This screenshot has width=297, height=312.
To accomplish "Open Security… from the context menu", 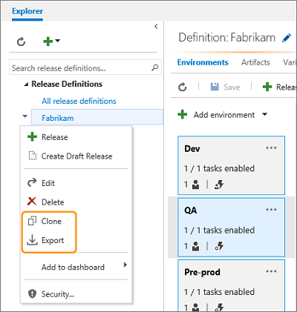I will coord(76,294).
